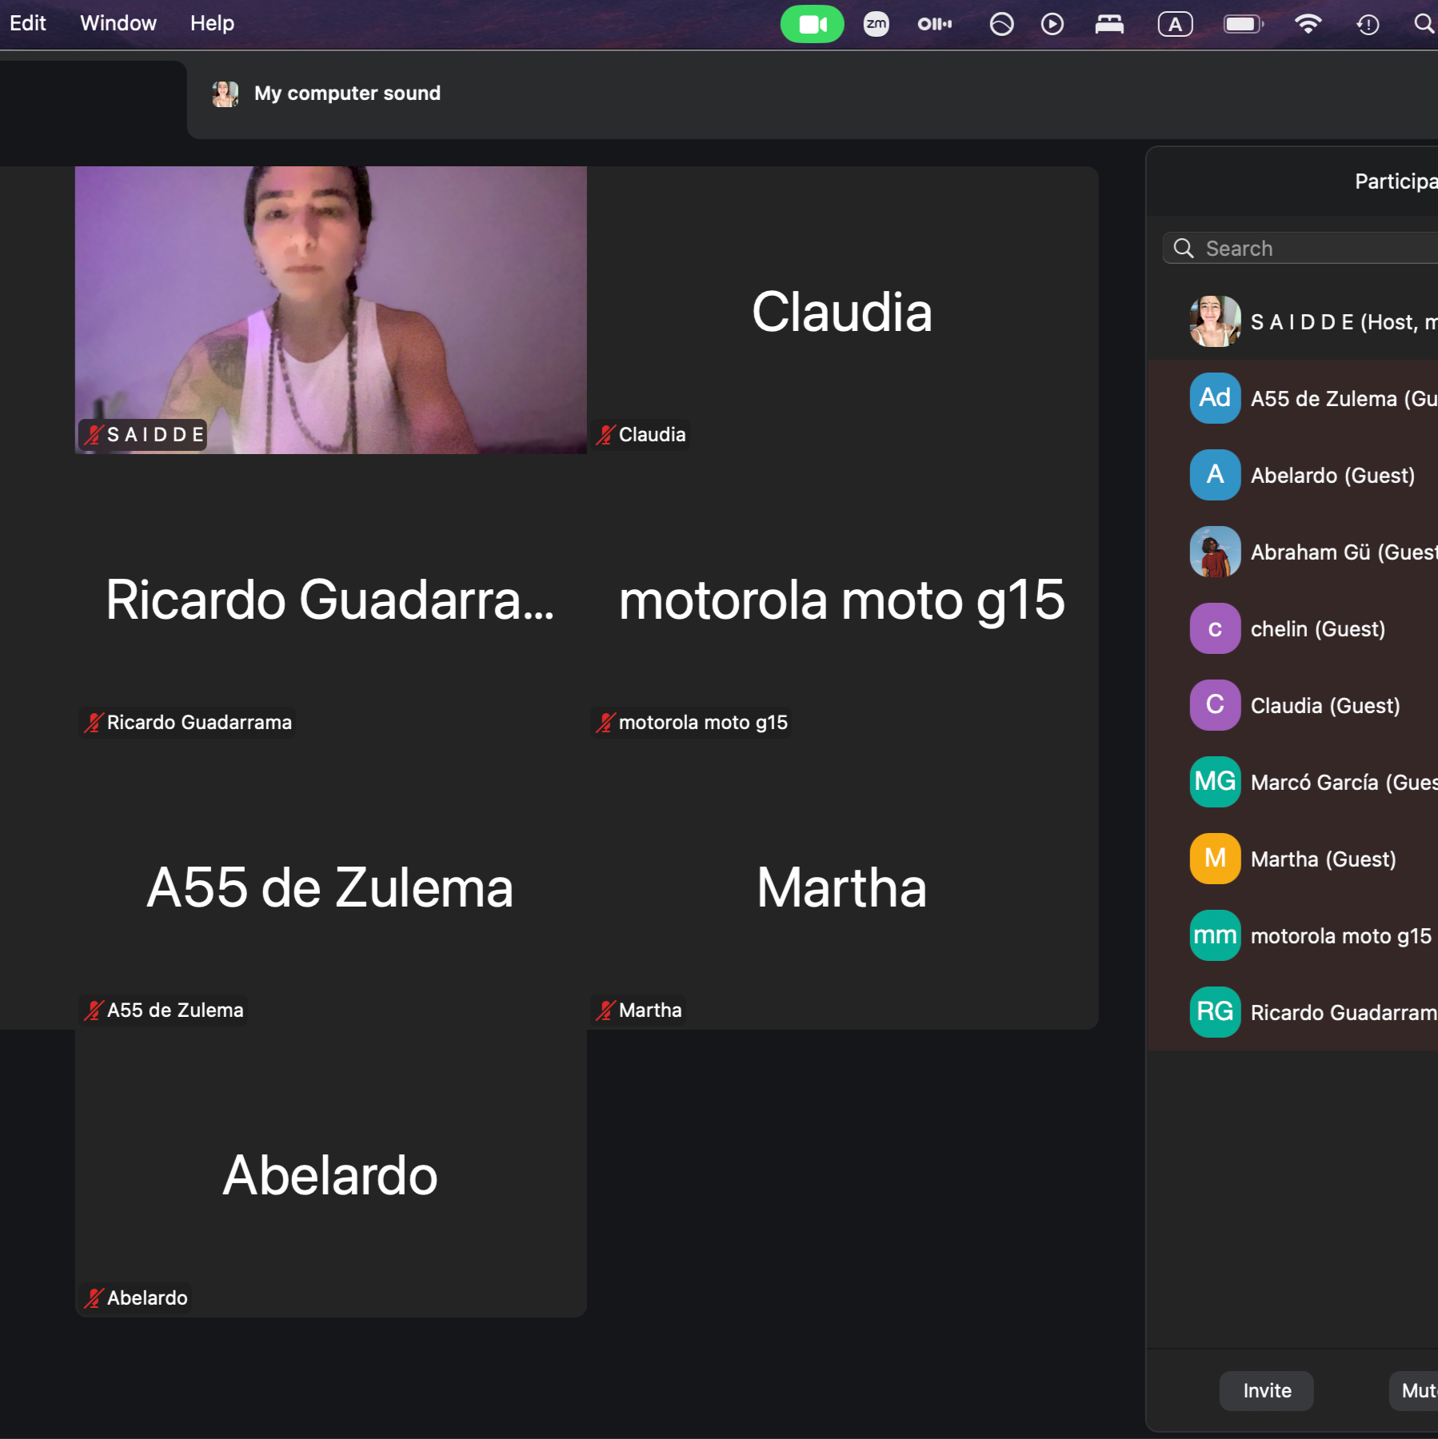Click the Mute All button
Screen dimensions: 1438x1439
coord(1414,1391)
